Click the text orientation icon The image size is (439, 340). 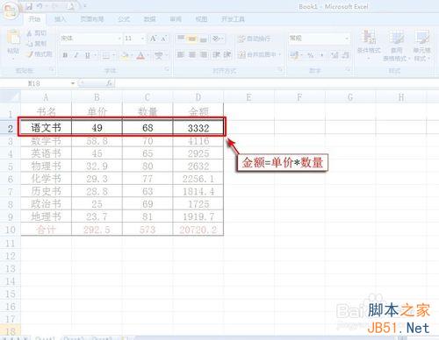pyautogui.click(x=216, y=39)
